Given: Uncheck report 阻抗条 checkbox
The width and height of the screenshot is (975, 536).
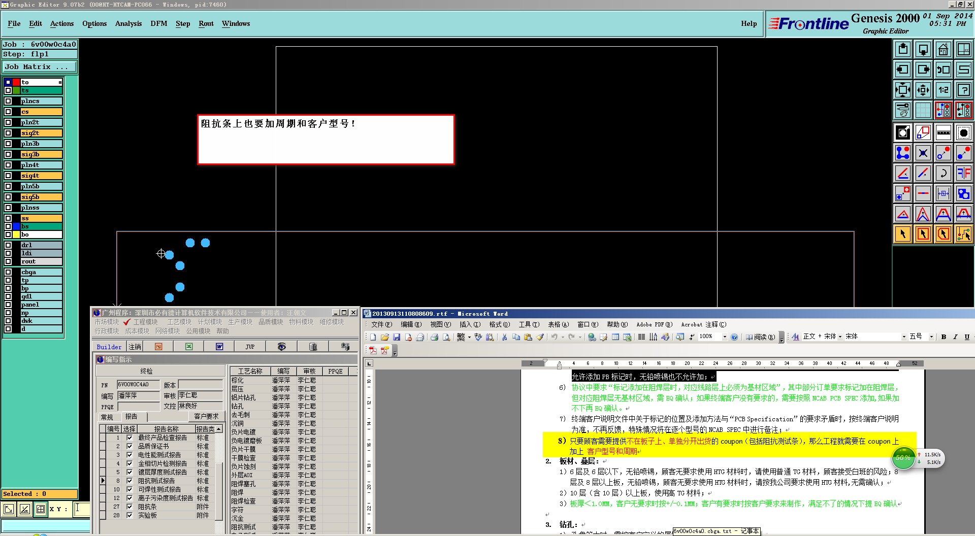Looking at the screenshot, I should click(129, 507).
